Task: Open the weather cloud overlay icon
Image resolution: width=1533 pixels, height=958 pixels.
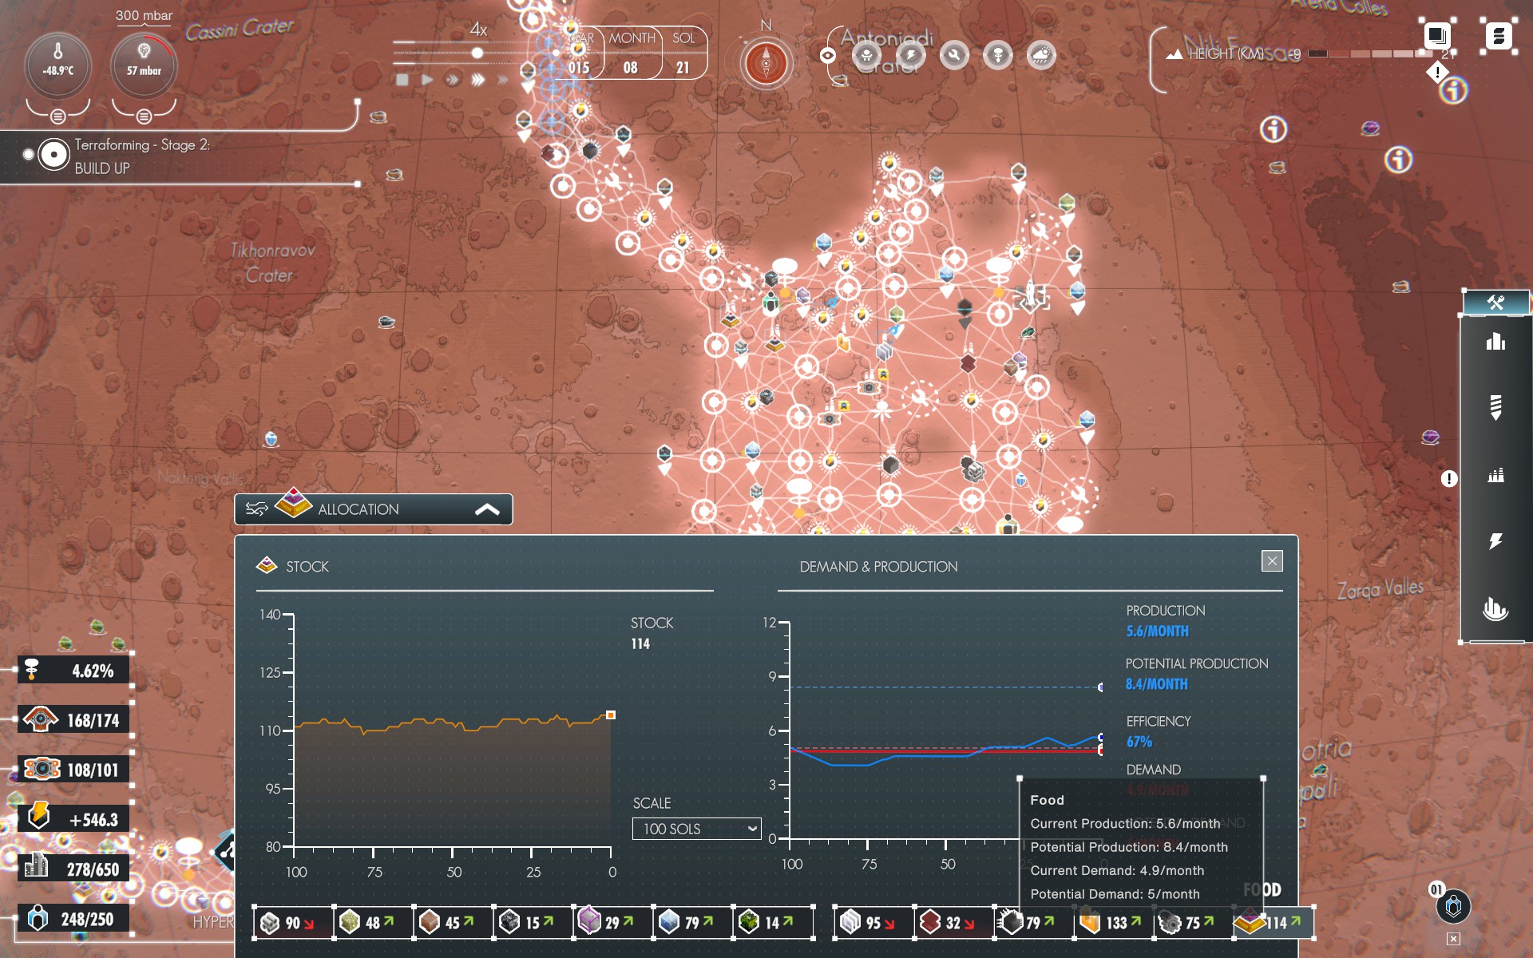Action: 1041,55
